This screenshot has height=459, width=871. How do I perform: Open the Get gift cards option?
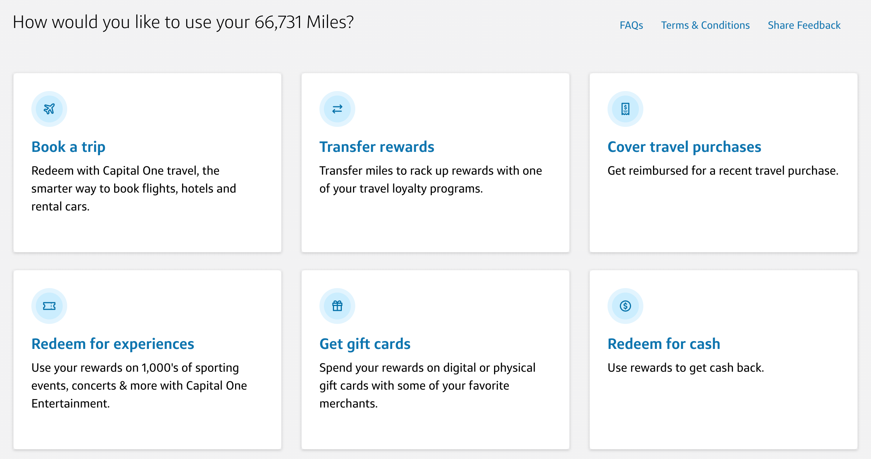[x=365, y=344]
